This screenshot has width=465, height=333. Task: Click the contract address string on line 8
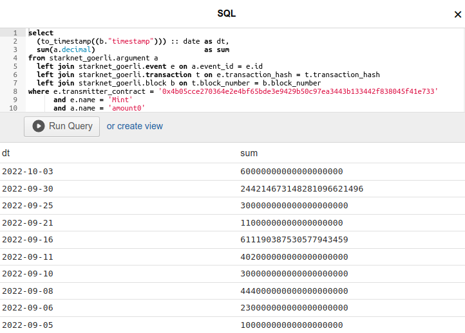[x=298, y=91]
